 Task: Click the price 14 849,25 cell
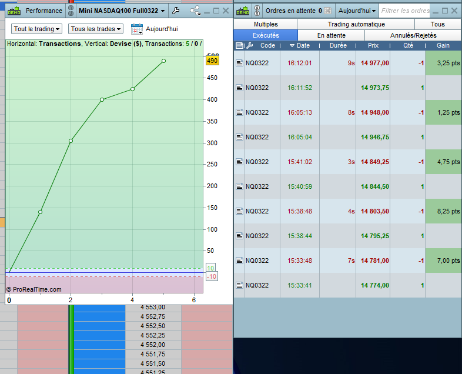point(373,162)
